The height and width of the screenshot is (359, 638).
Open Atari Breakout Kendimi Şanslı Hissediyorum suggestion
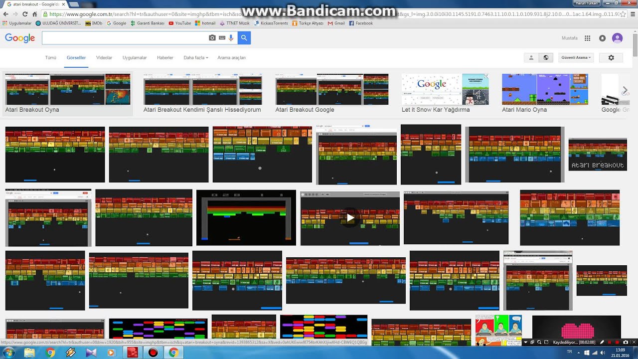pos(202,94)
